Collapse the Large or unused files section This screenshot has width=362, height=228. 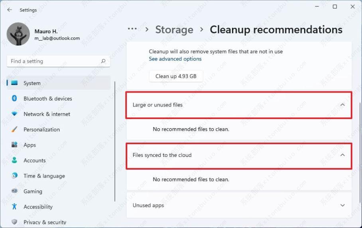coord(342,105)
